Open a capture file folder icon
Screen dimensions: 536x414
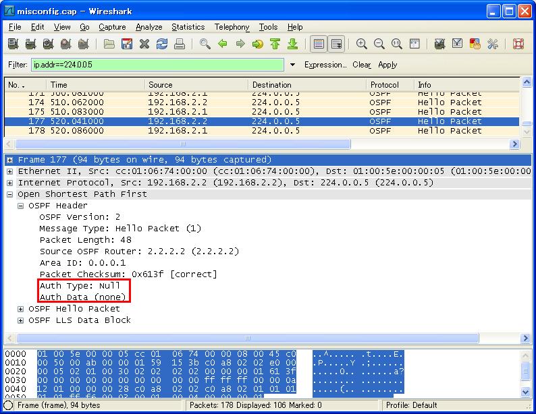pyautogui.click(x=109, y=44)
